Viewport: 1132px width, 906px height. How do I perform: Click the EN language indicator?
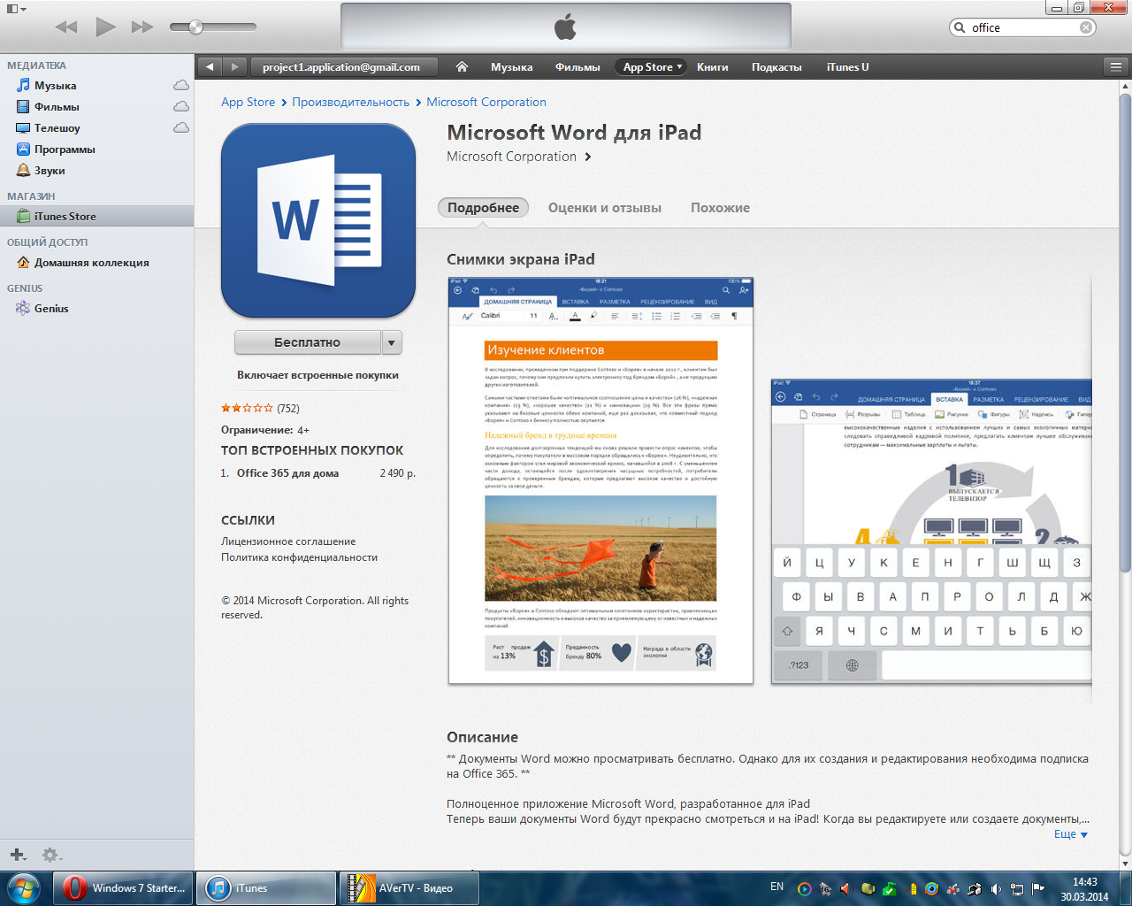point(776,887)
